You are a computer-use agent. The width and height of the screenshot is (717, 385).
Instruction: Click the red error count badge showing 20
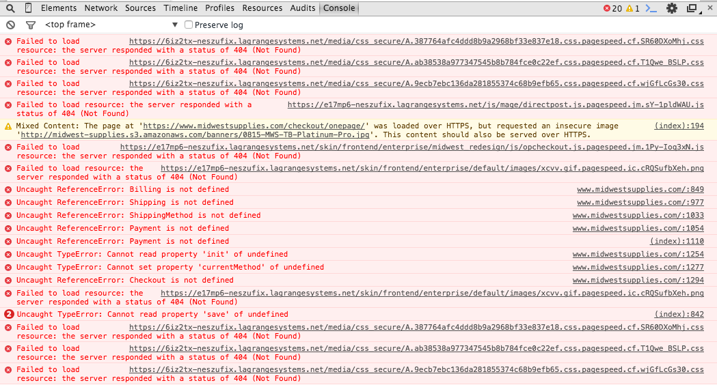pyautogui.click(x=612, y=8)
